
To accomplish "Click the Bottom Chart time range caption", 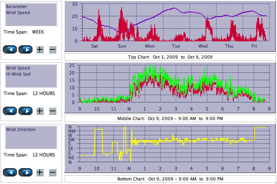I will click(x=170, y=179).
